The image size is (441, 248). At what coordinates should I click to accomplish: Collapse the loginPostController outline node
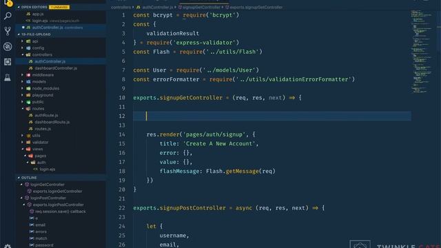(x=21, y=198)
